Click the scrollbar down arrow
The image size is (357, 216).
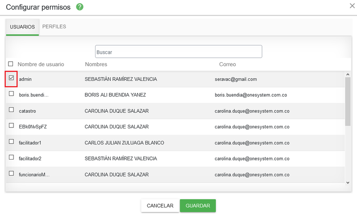pyautogui.click(x=348, y=183)
